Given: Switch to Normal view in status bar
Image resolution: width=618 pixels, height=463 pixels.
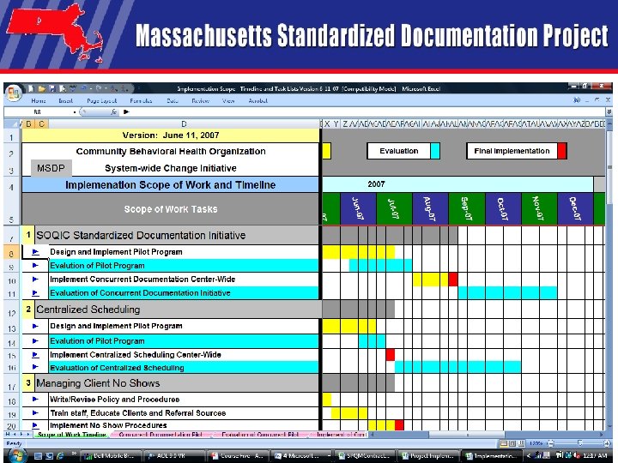Looking at the screenshot, I should [x=503, y=443].
